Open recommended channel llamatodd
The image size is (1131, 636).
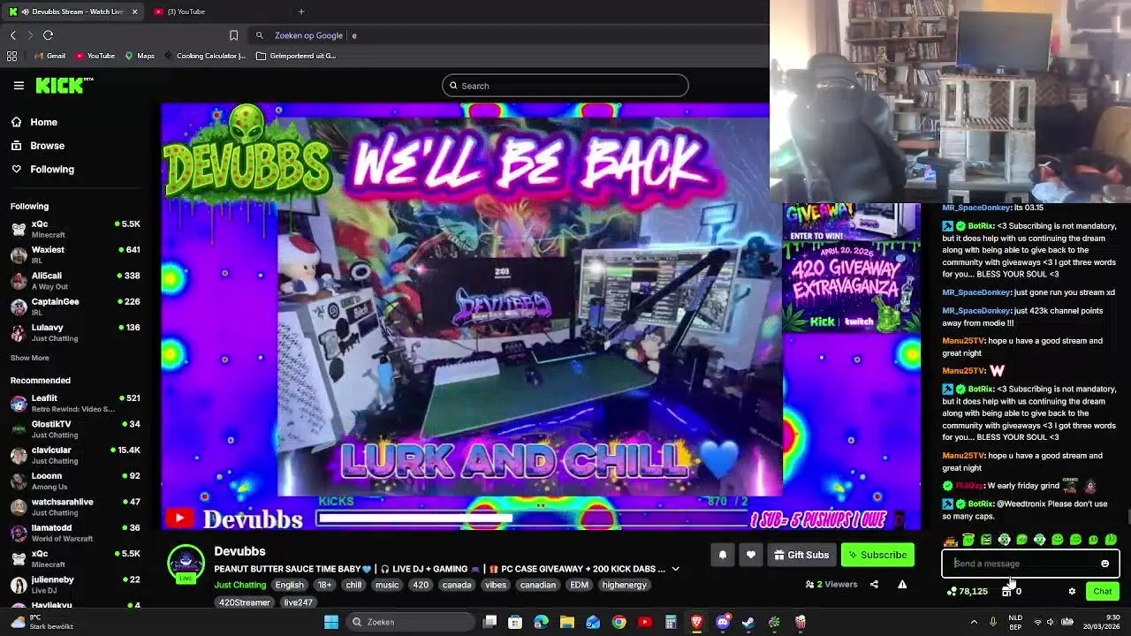pos(76,533)
